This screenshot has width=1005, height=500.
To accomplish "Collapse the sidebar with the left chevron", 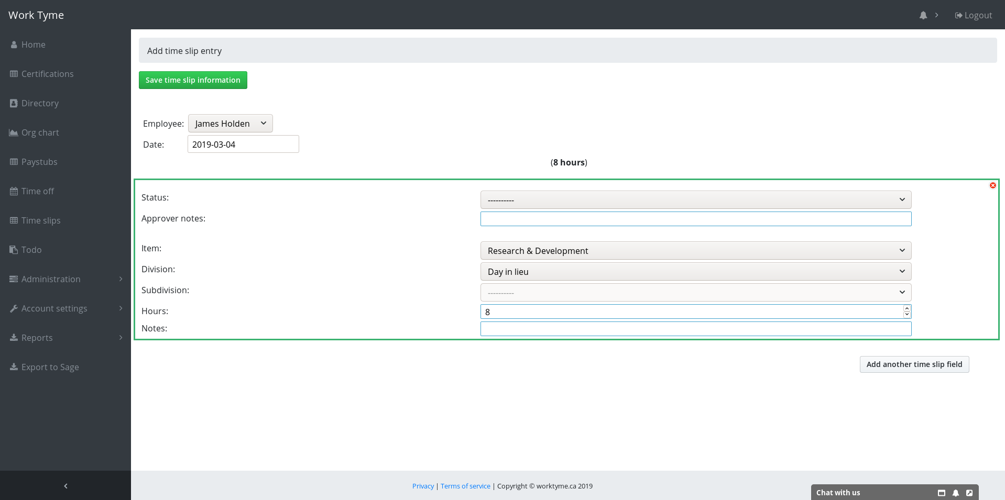I will click(65, 486).
